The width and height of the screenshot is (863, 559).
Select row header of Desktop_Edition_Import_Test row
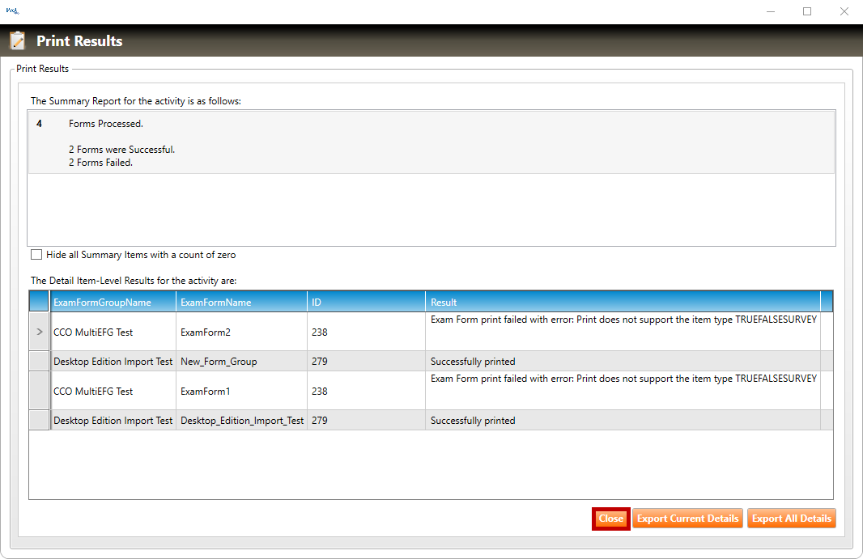39,421
